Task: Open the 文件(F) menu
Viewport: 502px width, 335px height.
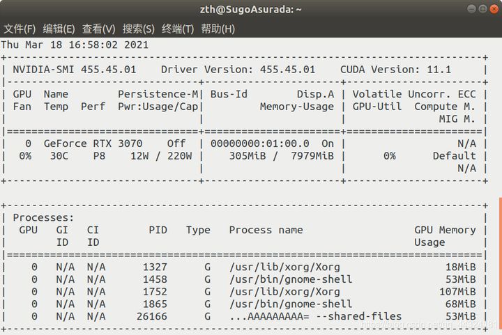Action: click(x=20, y=29)
